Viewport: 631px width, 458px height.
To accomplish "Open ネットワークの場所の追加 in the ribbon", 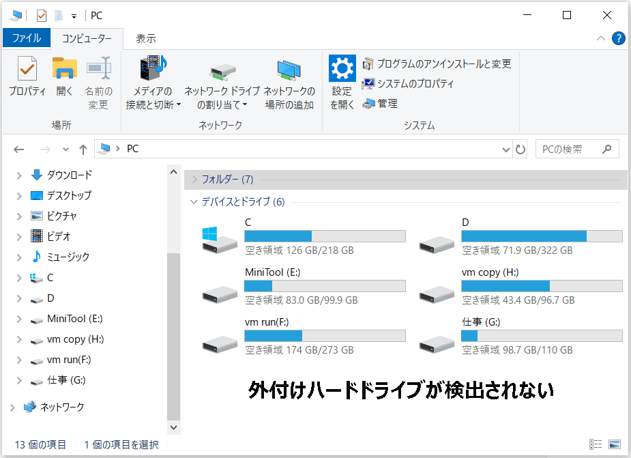I will coord(289,82).
